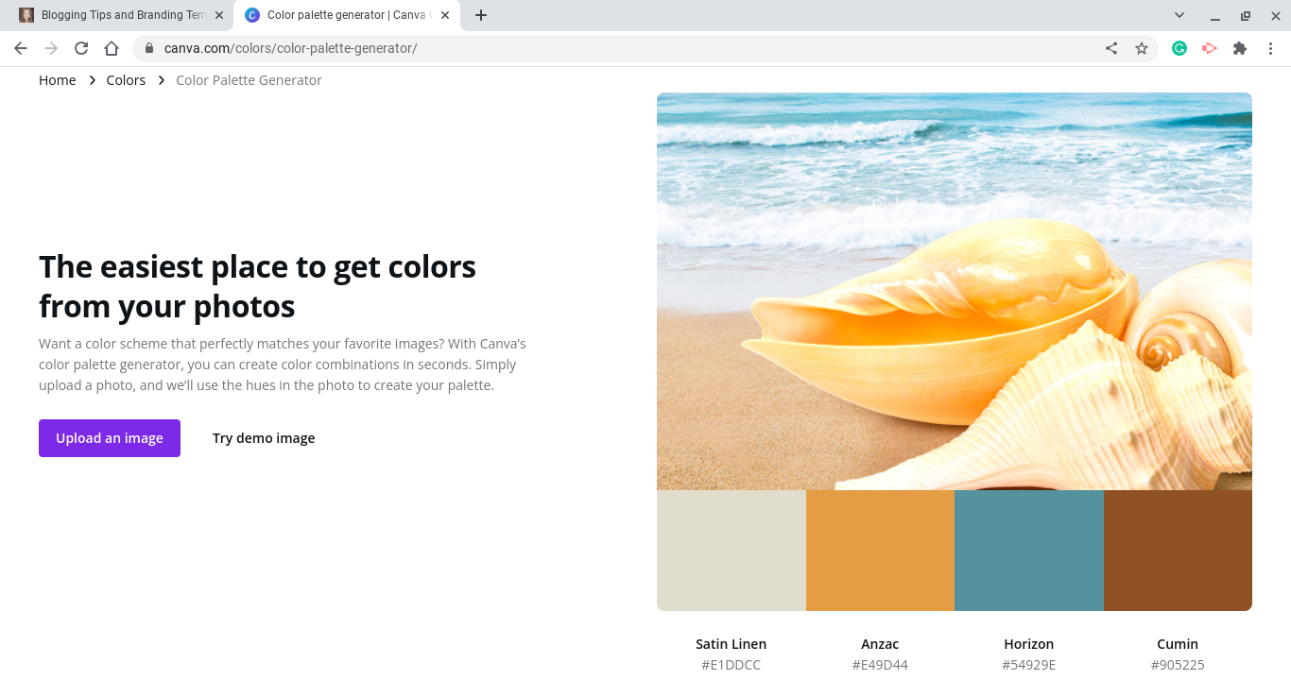
Task: Click the seashell beach photo
Action: pos(955,291)
